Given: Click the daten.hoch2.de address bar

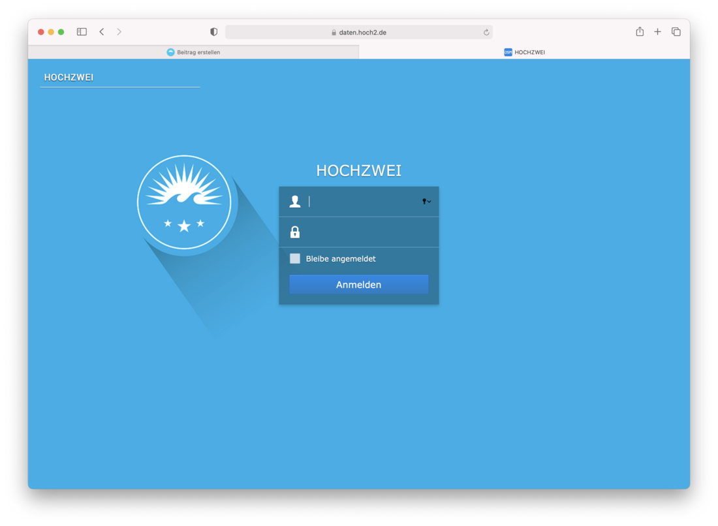Looking at the screenshot, I should [x=359, y=33].
